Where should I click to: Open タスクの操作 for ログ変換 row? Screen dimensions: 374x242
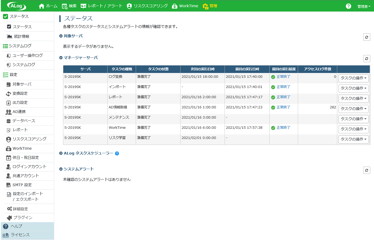(353, 78)
